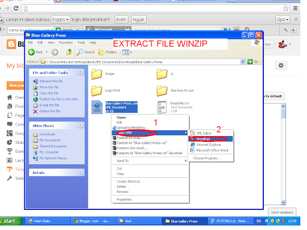Open the See-how-to-use folder
The width and height of the screenshot is (307, 230).
(x=162, y=91)
